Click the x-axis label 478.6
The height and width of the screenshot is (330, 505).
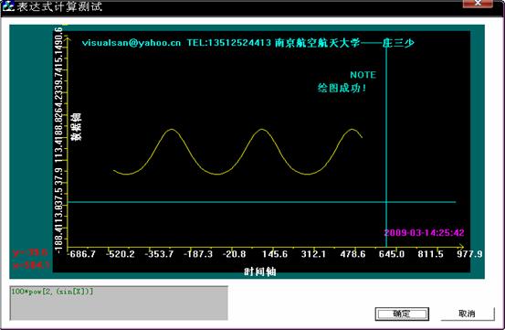(352, 254)
